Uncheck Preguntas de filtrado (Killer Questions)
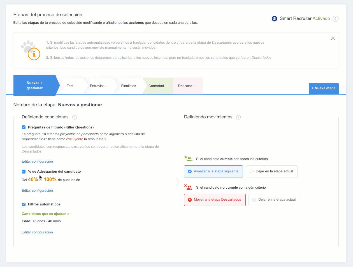This screenshot has height=267, width=353. pos(24,127)
